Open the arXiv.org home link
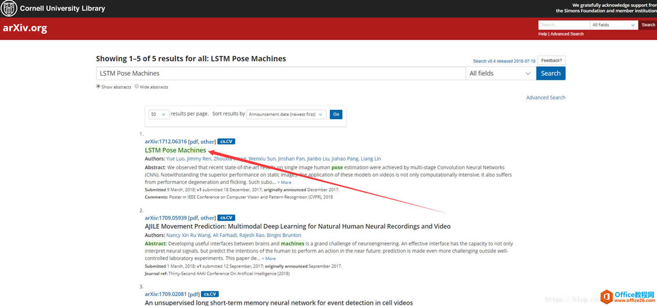 24,29
